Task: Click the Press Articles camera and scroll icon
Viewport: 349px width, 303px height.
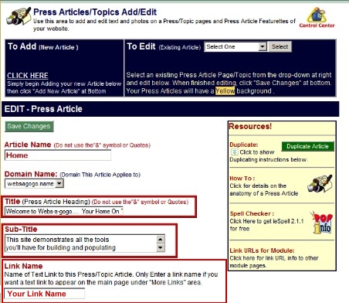Action: pos(19,16)
